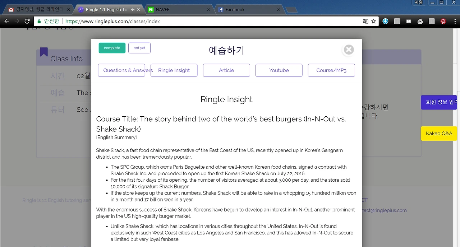Open the Kakao Q&A side button
This screenshot has height=247, width=460.
click(x=439, y=134)
